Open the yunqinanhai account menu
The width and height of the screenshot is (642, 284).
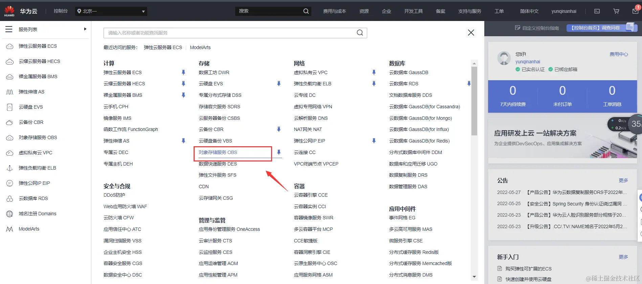pyautogui.click(x=564, y=11)
